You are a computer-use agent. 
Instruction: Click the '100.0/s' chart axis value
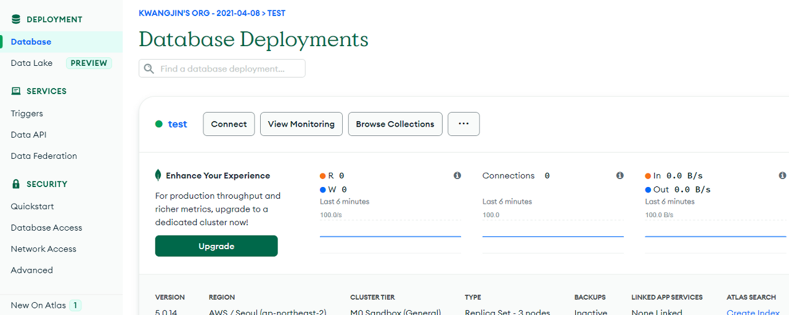[x=331, y=215]
